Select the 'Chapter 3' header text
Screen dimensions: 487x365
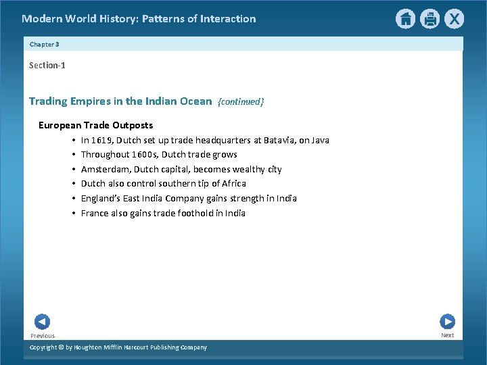tap(45, 45)
